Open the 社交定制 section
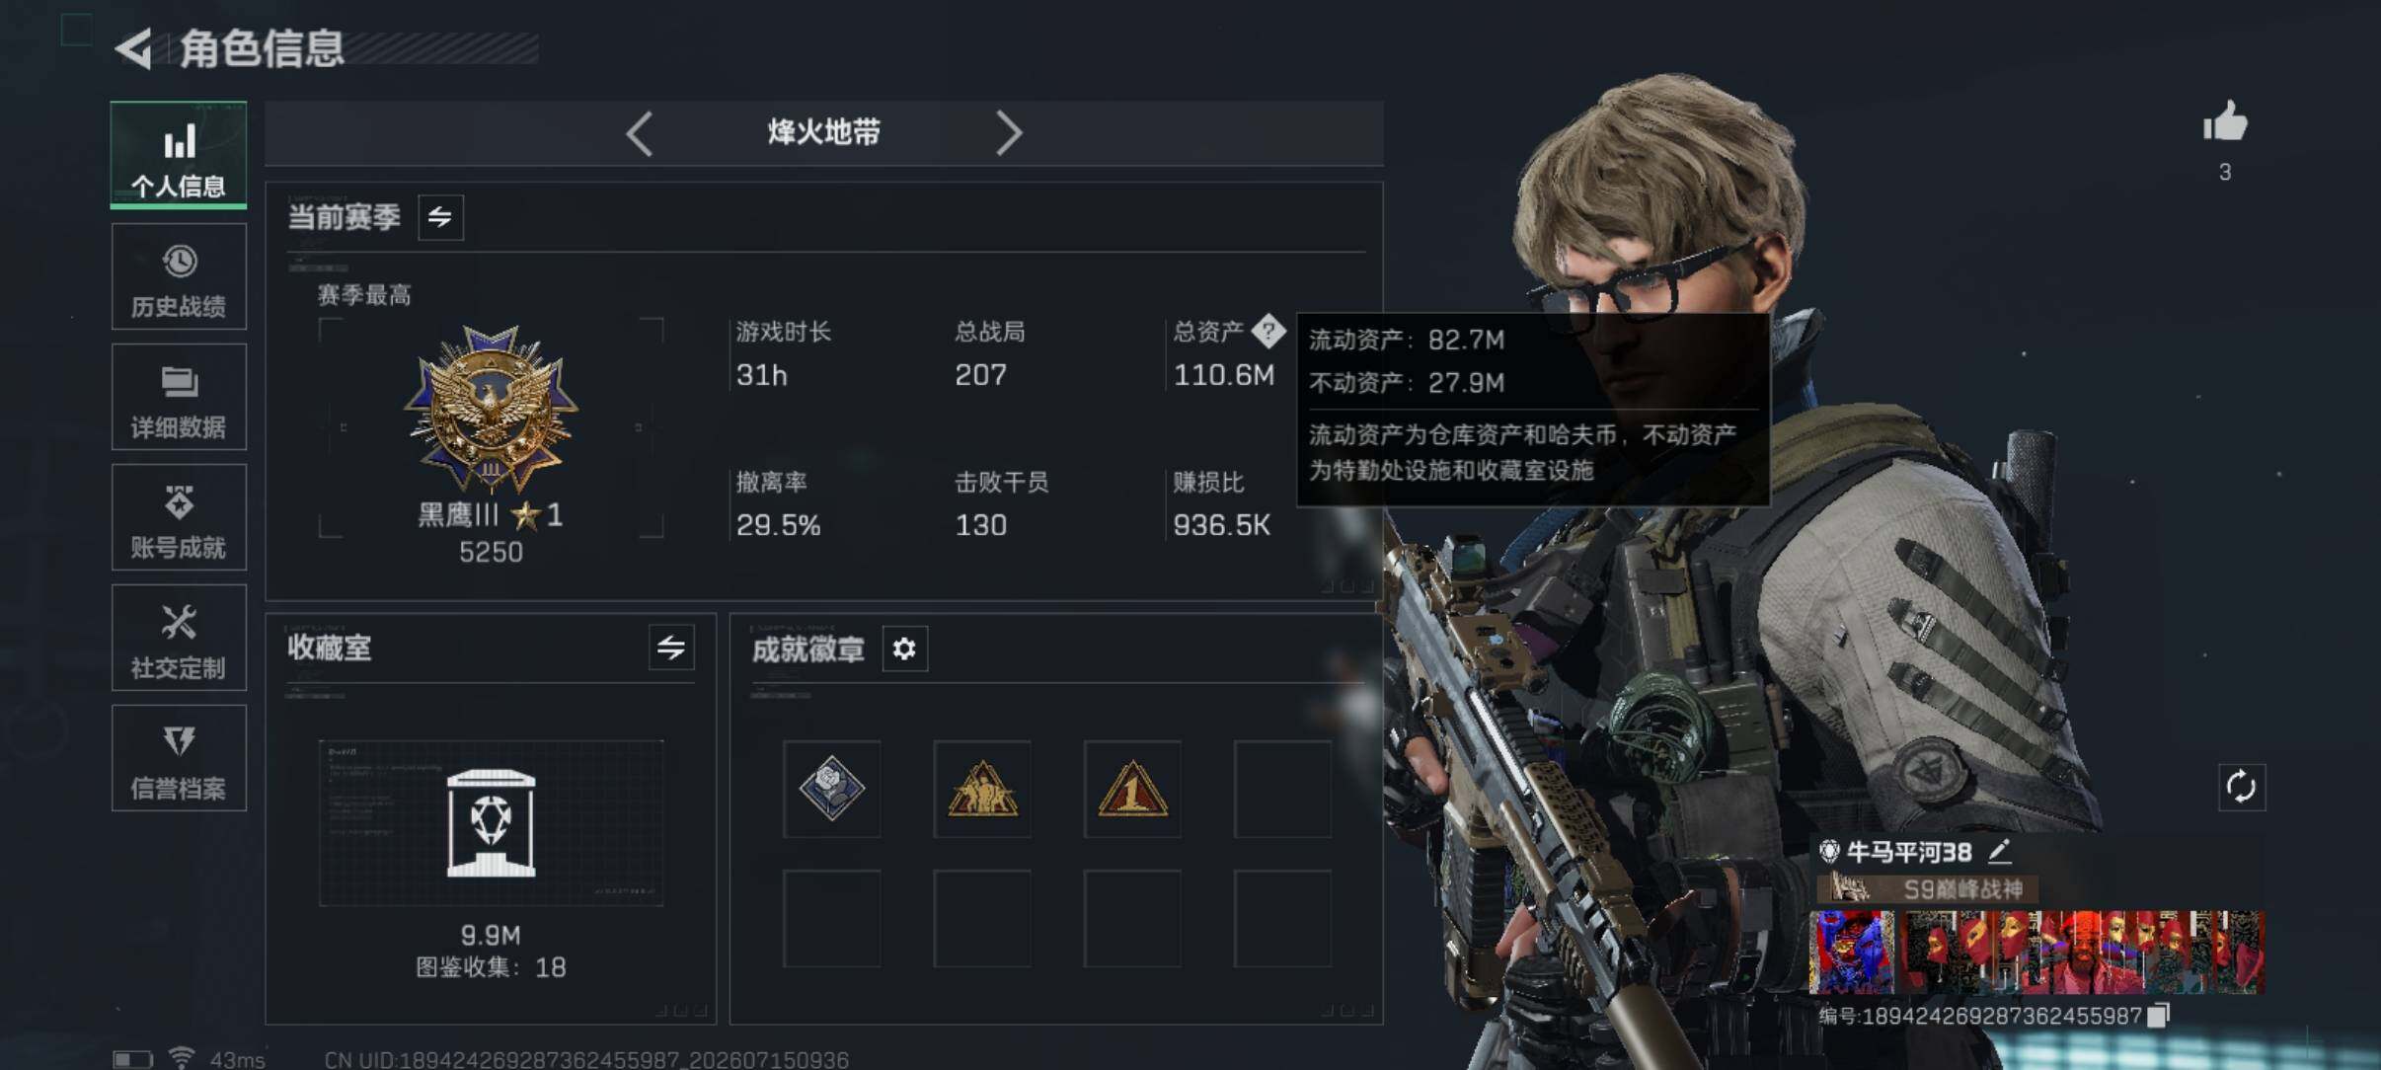Screen dimensions: 2381x1070 [179, 638]
